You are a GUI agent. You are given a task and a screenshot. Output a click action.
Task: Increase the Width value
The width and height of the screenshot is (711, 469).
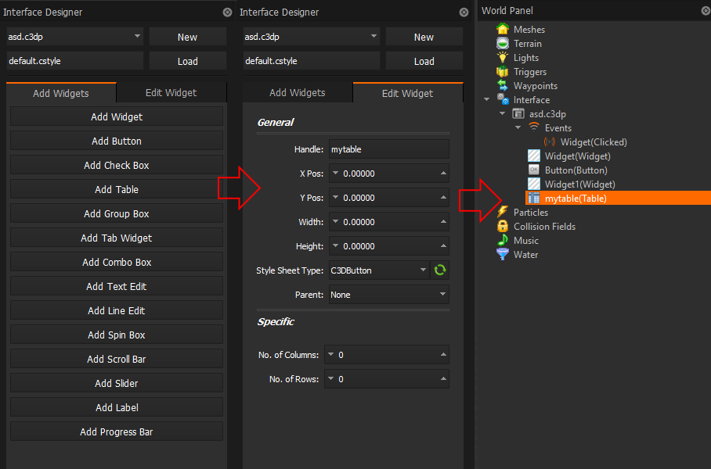(443, 221)
